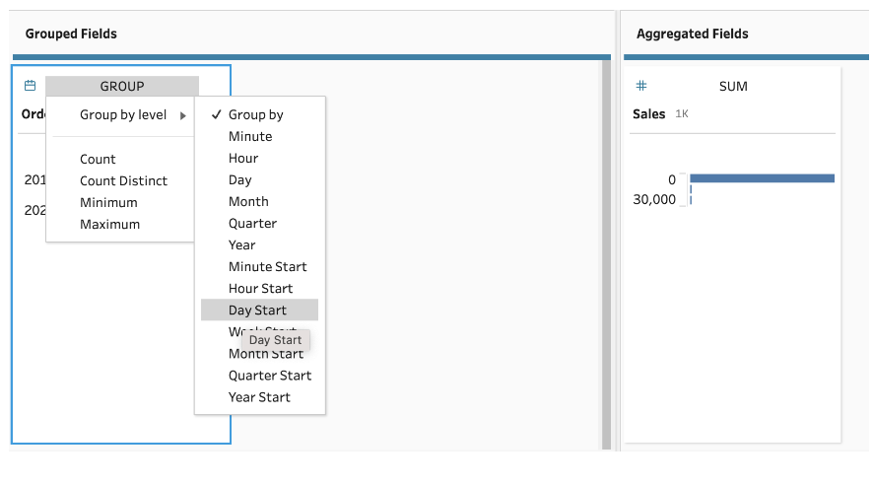Group dates by Month
The image size is (874, 485).
248,201
